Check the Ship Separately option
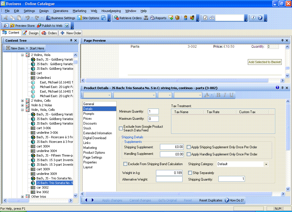The height and width of the screenshot is (212, 292). tap(190, 173)
